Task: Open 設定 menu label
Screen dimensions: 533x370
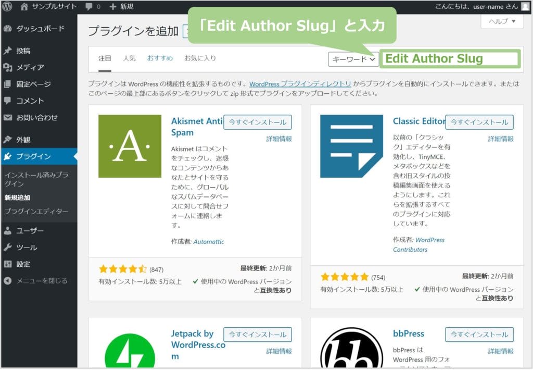Action: (23, 264)
